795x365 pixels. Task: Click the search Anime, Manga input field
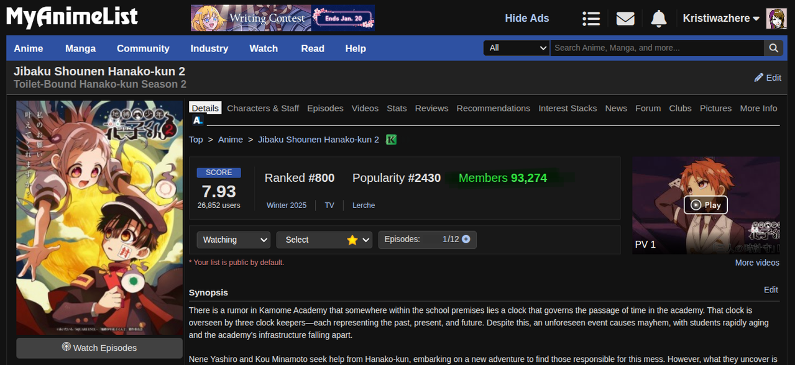click(x=656, y=48)
